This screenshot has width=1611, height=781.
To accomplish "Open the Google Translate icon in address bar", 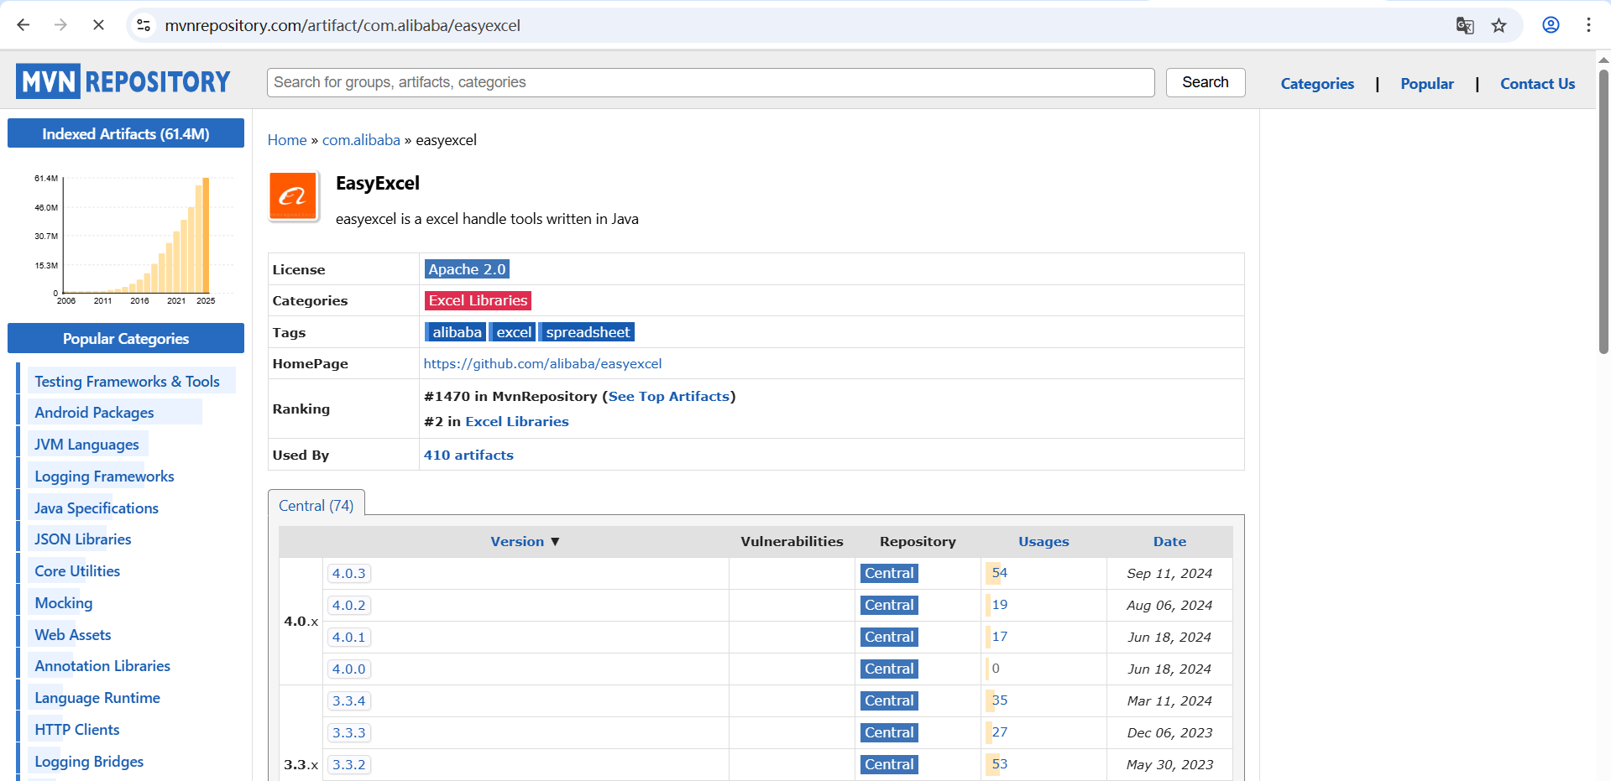I will [x=1464, y=25].
